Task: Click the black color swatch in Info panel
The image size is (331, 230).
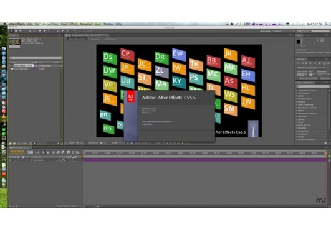Action: [299, 42]
